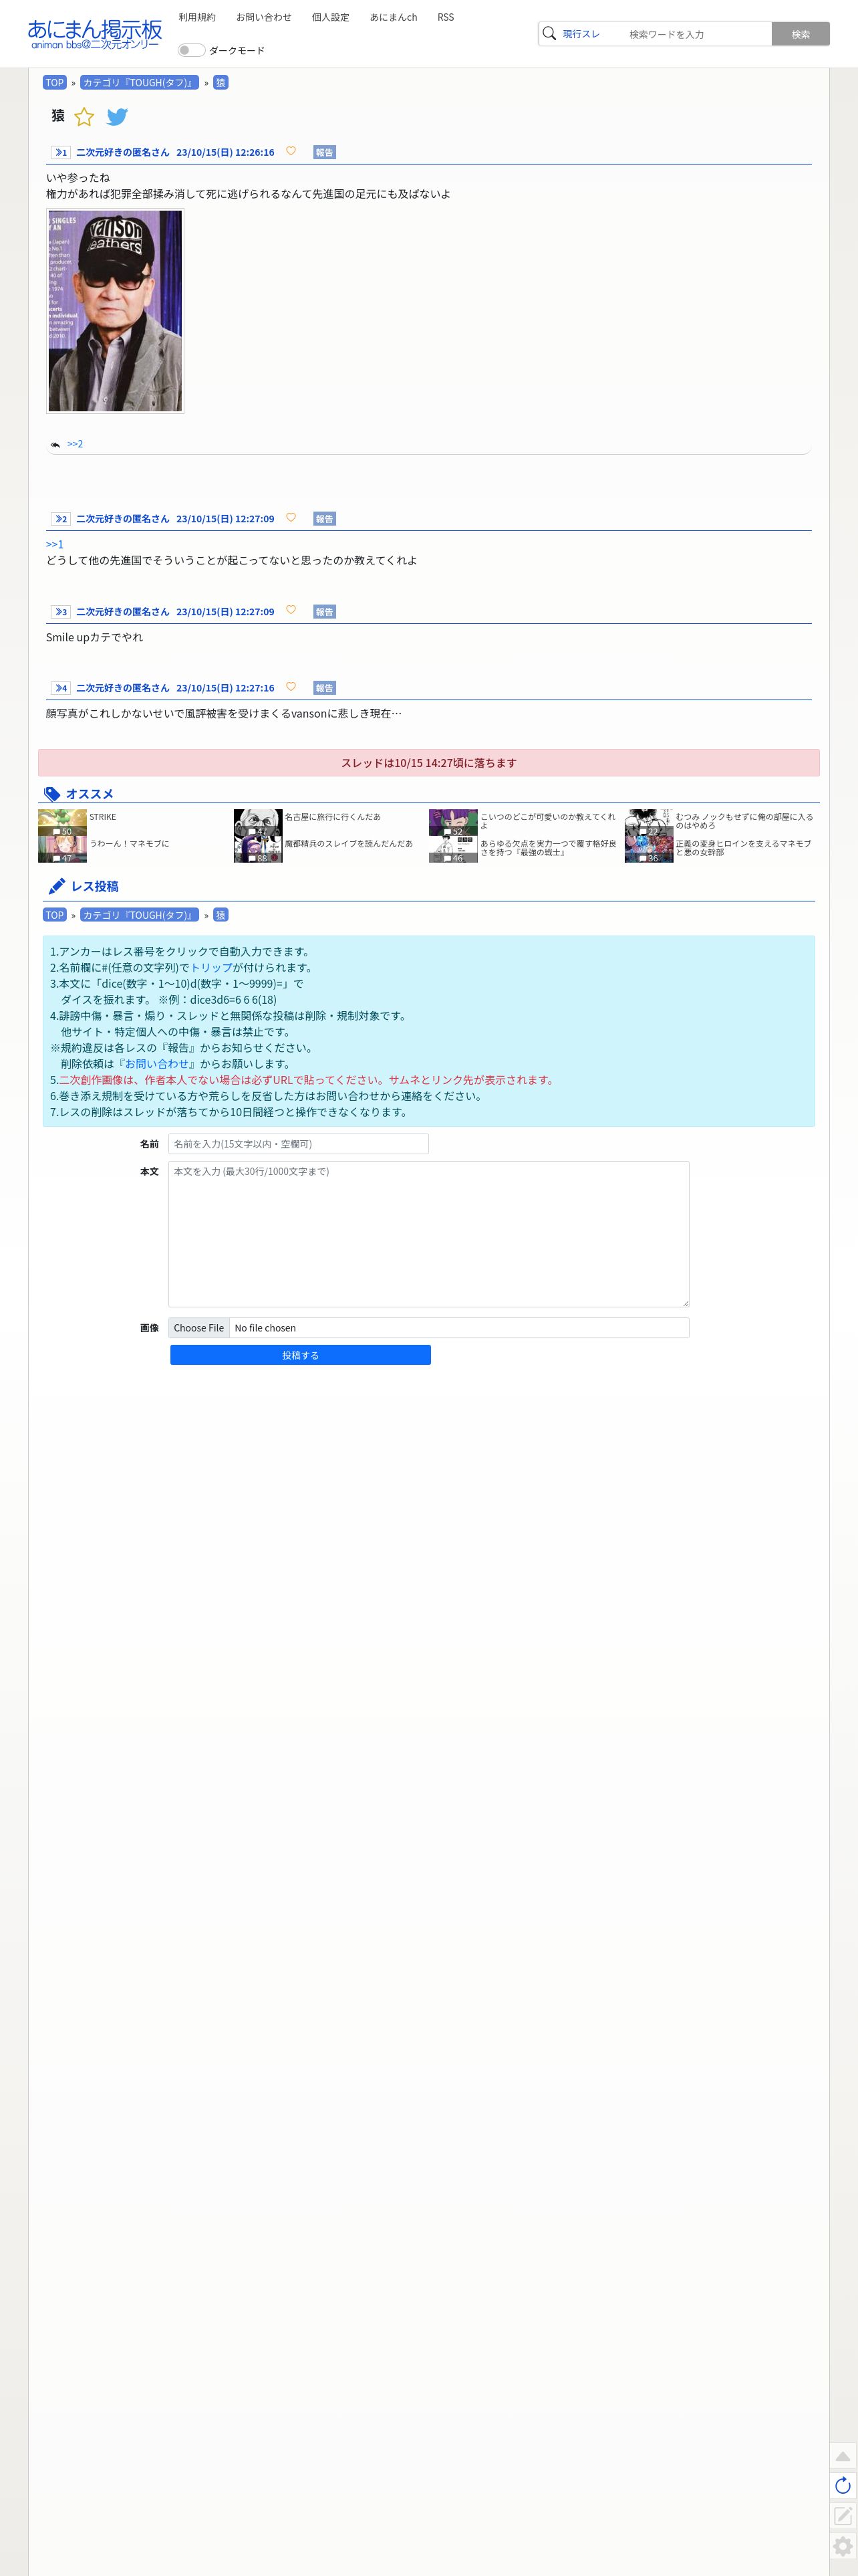This screenshot has width=858, height=2576.
Task: Click the Choose File button
Action: pos(198,1328)
